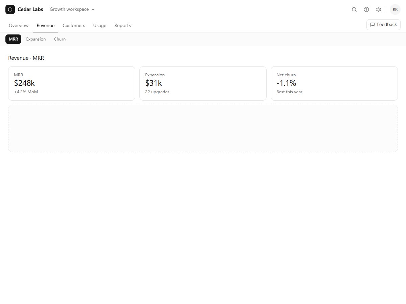Open the RK user avatar menu

pyautogui.click(x=395, y=9)
